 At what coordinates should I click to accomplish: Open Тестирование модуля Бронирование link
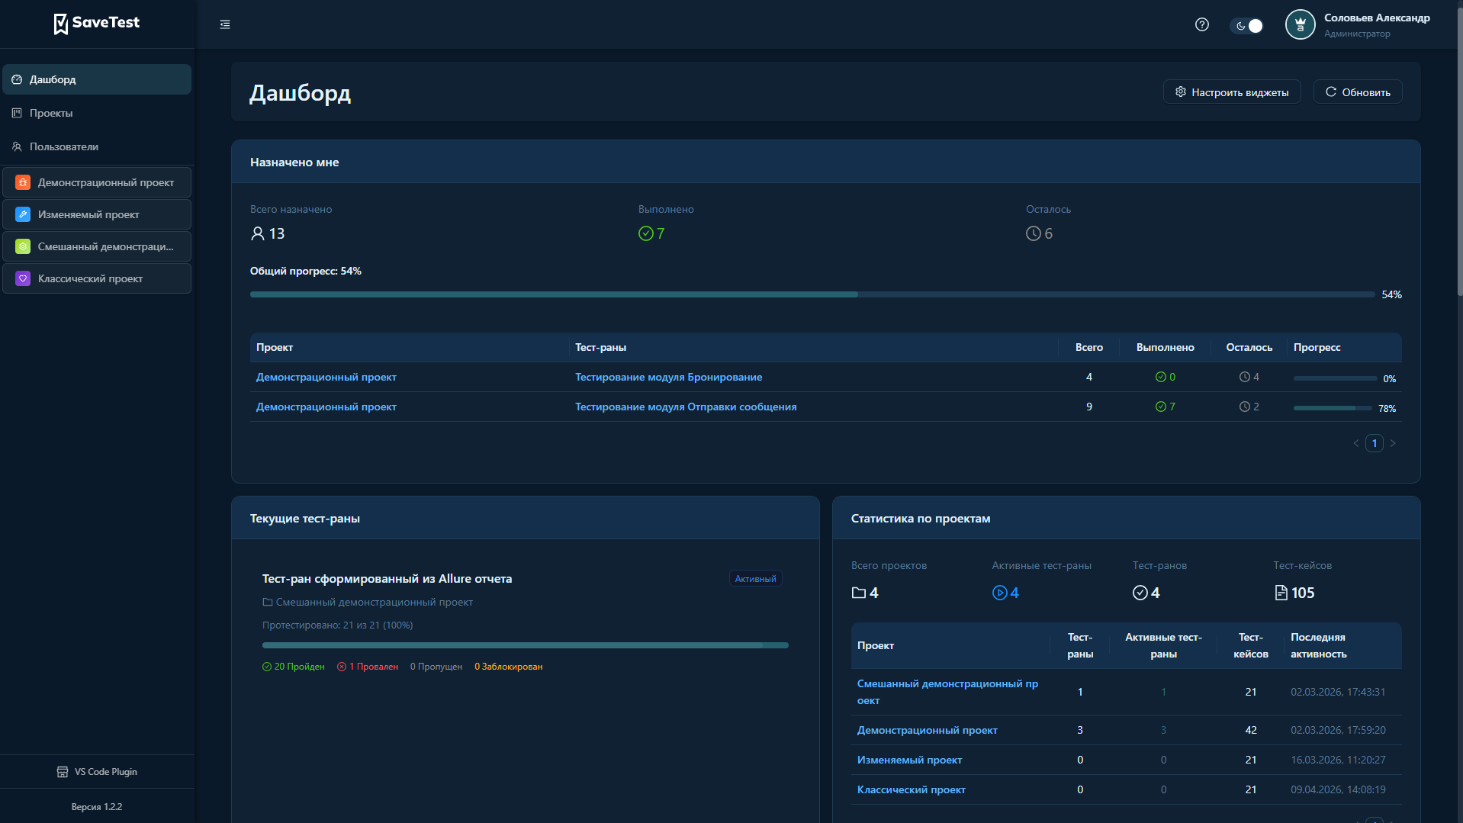[668, 377]
